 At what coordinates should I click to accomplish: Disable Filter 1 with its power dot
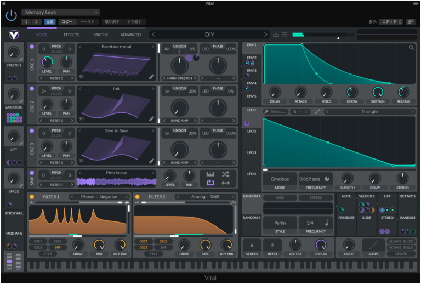[x=32, y=197]
